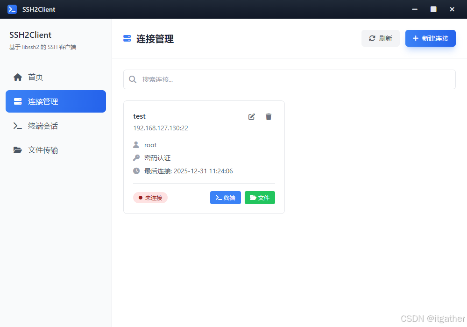Go to 终端会话 terminal sessions
467x327 pixels.
56,126
